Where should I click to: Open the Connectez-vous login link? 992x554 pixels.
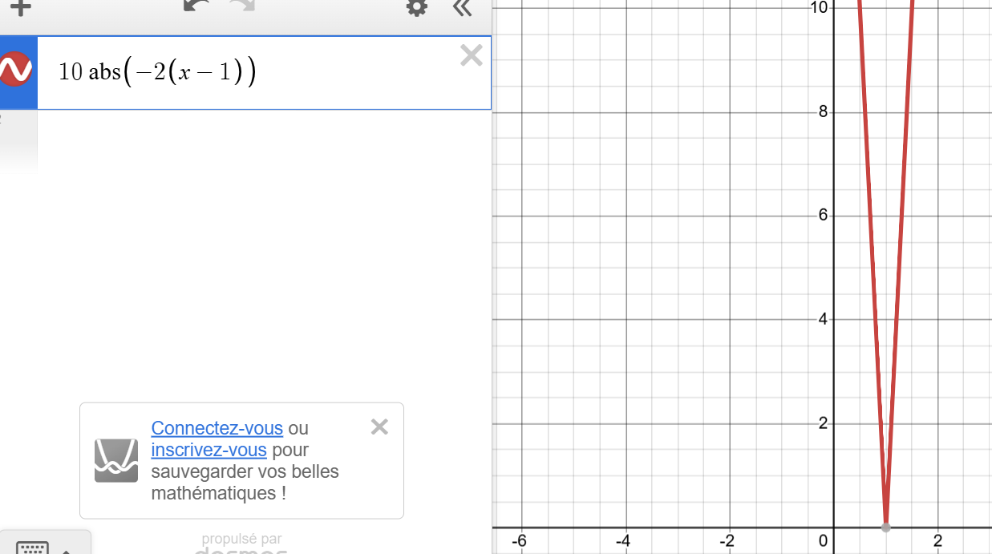[217, 428]
